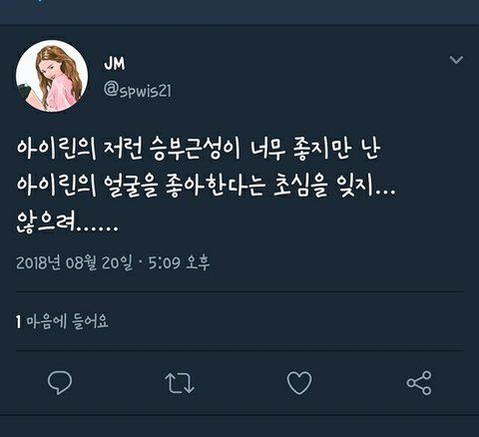Tap the retweet arrows in the action row
Viewport: 479px width, 437px height.
point(180,383)
